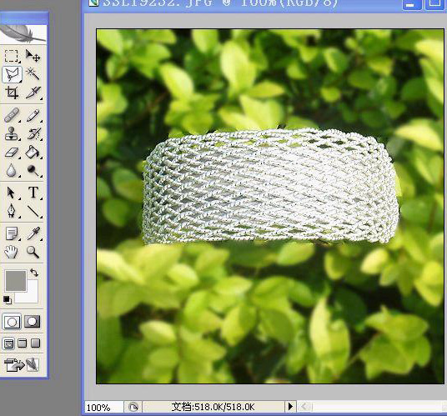
Task: Select the Pen tool
Action: 12,211
